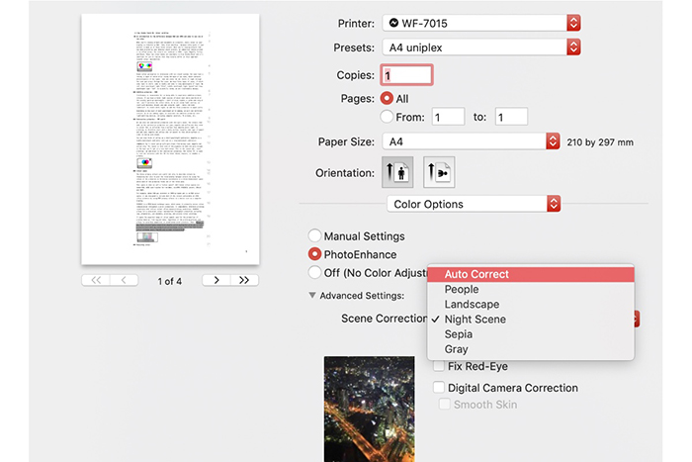Select PhotoEnhance radio button

pyautogui.click(x=315, y=254)
